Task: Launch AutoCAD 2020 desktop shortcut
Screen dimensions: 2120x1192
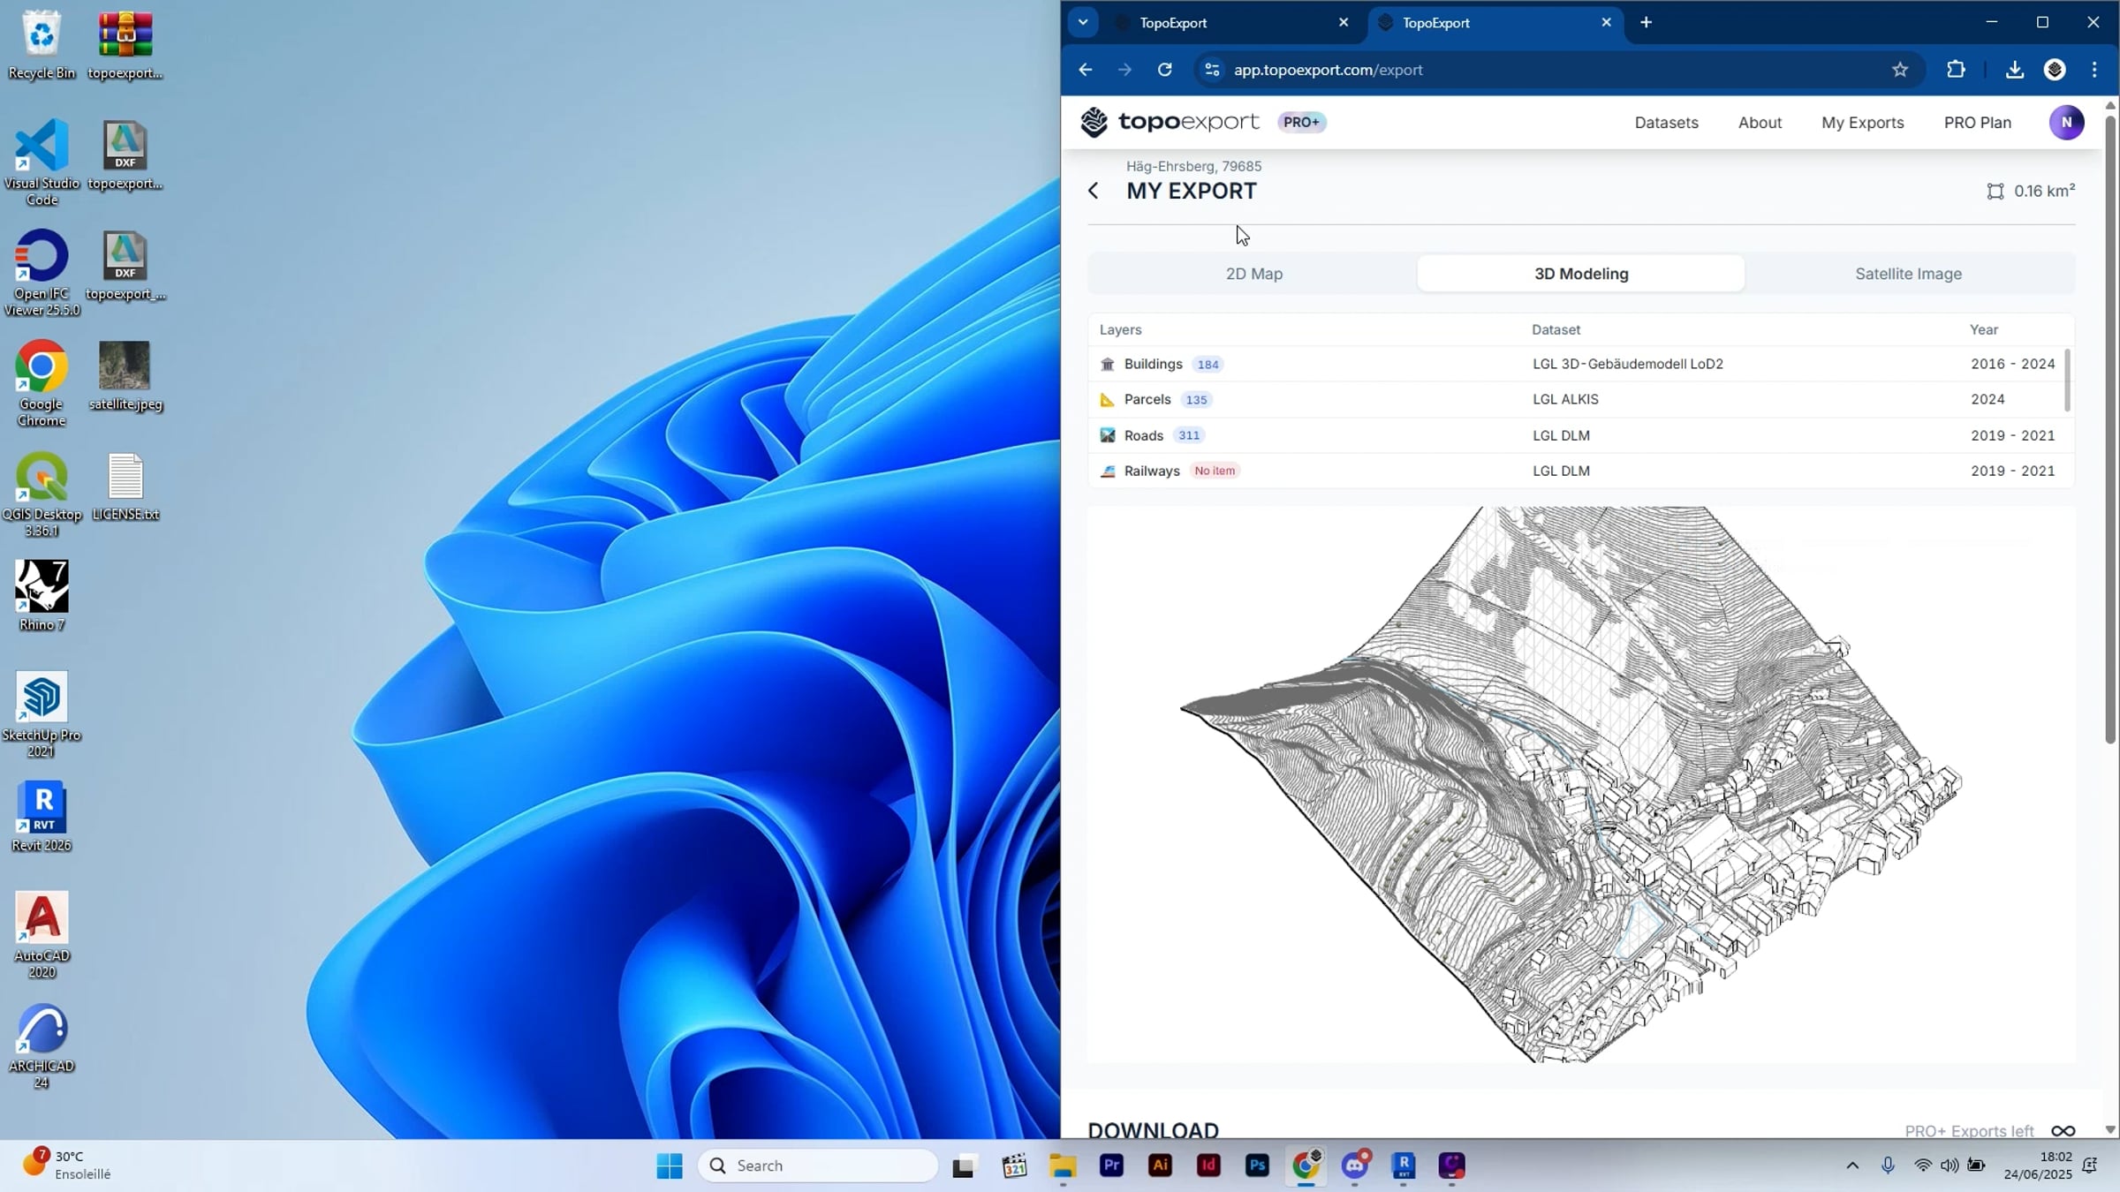Action: [42, 934]
